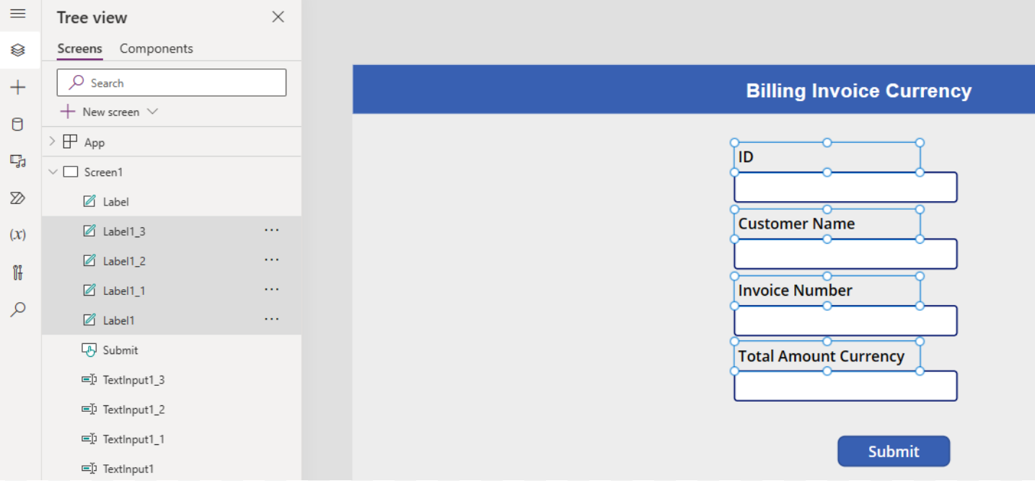This screenshot has width=1035, height=481.
Task: Click the Submit button on canvas
Action: click(x=894, y=451)
